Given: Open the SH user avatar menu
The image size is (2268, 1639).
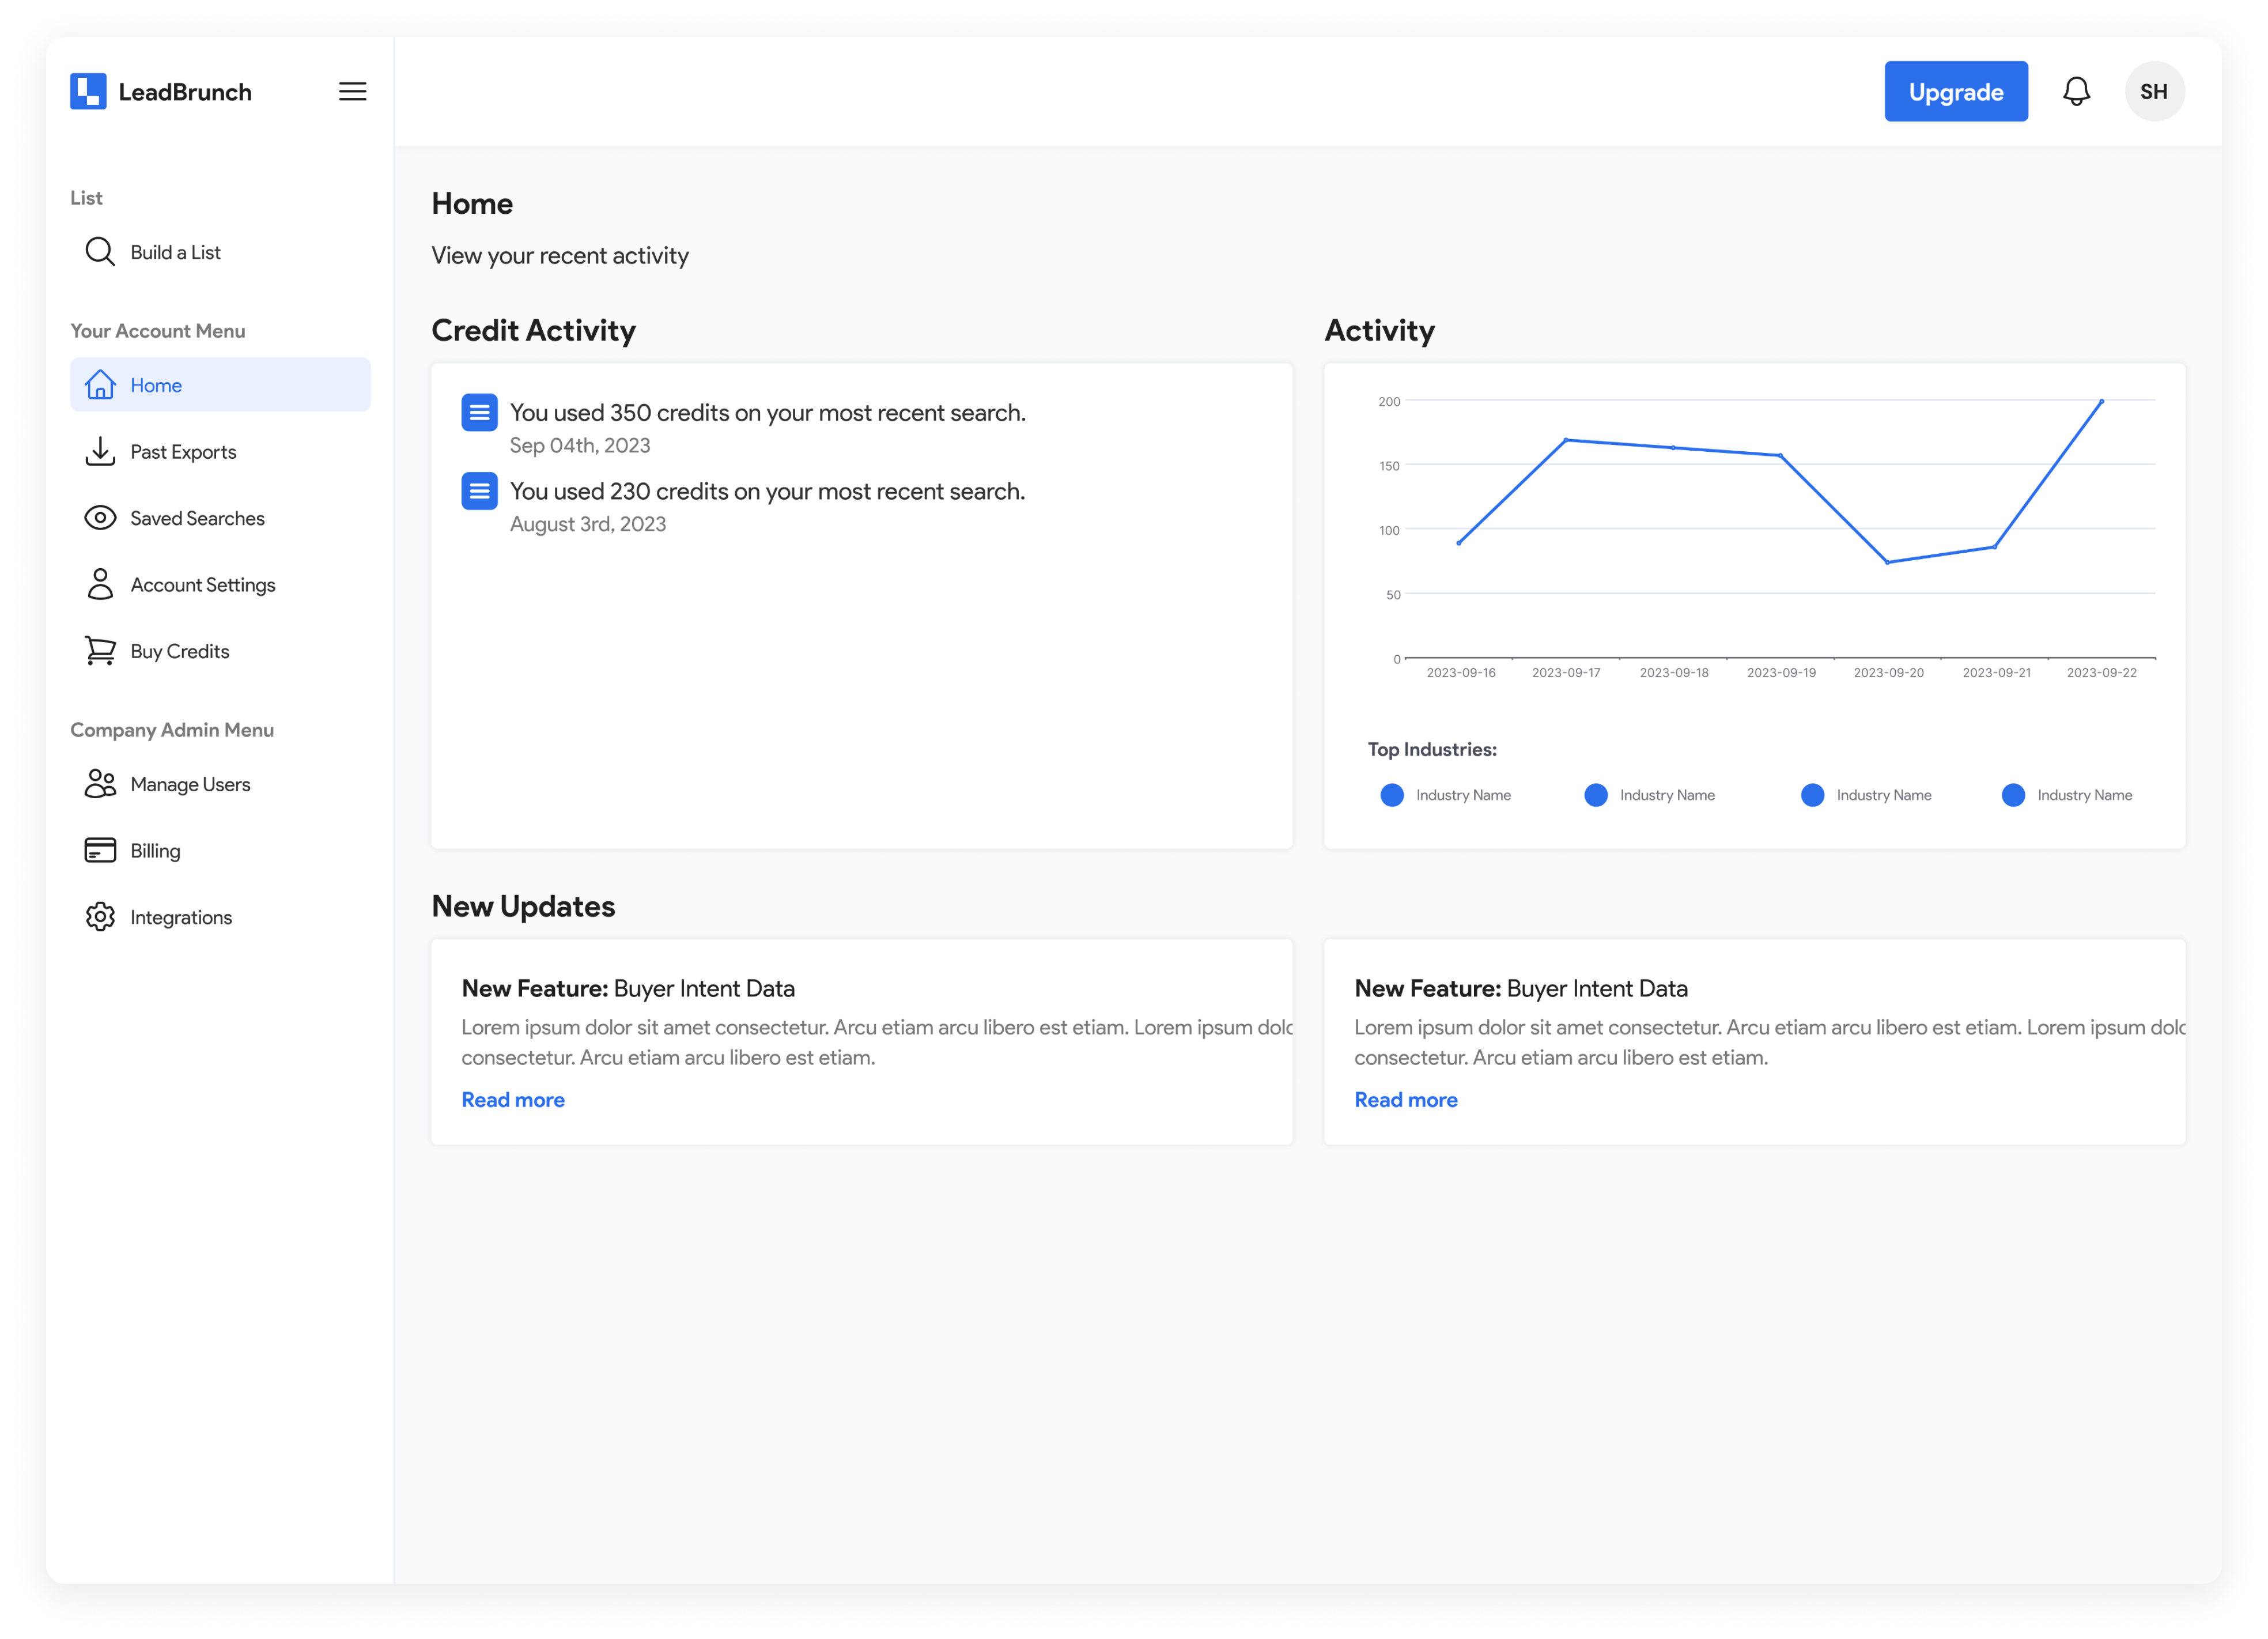Looking at the screenshot, I should [x=2154, y=92].
